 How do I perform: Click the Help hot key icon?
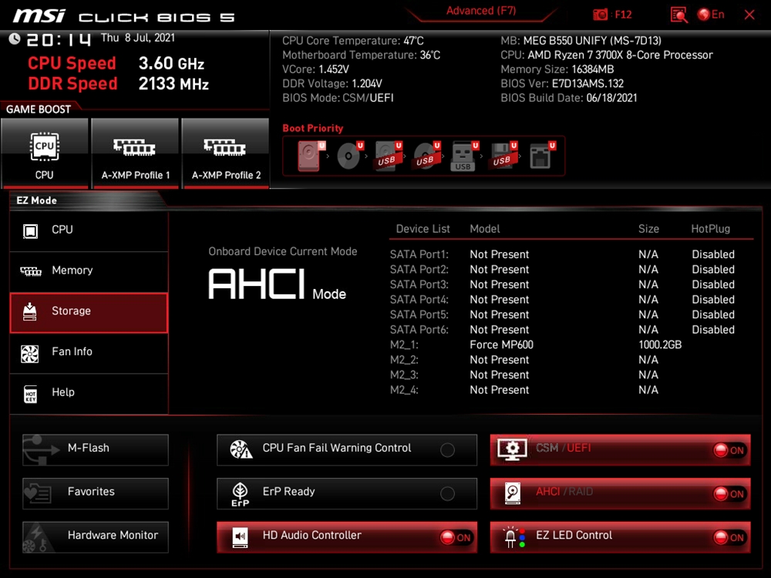coord(31,394)
